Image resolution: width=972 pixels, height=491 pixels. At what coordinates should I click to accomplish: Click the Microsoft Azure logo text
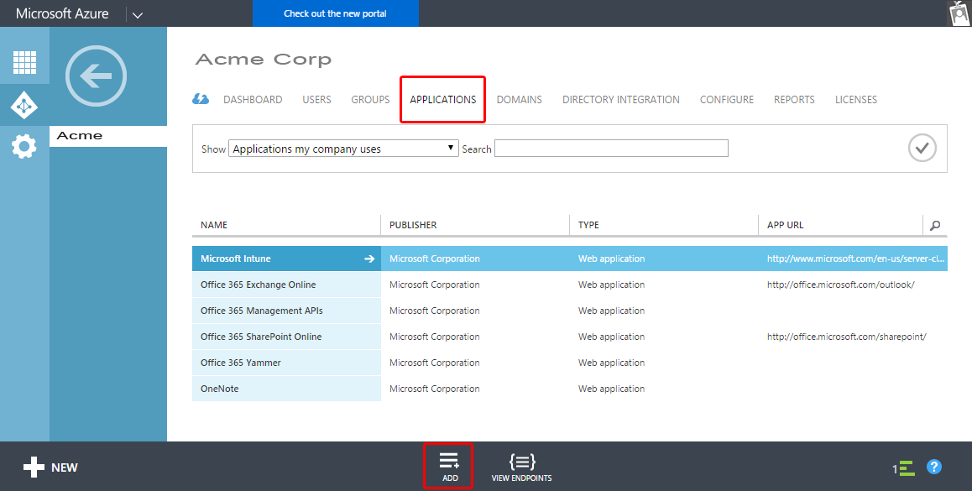click(62, 13)
